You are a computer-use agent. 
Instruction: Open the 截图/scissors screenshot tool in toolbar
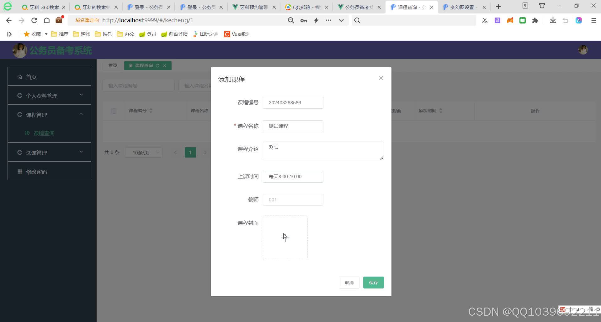(485, 20)
